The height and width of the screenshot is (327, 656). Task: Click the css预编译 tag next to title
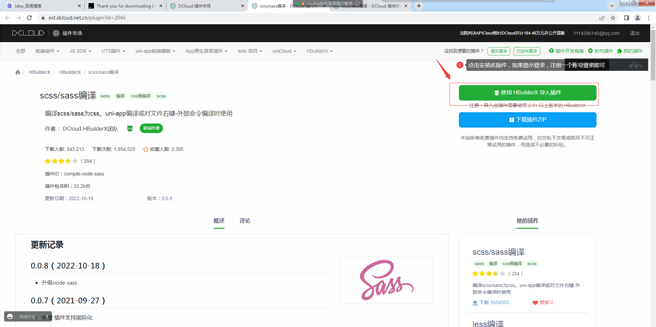(x=141, y=96)
